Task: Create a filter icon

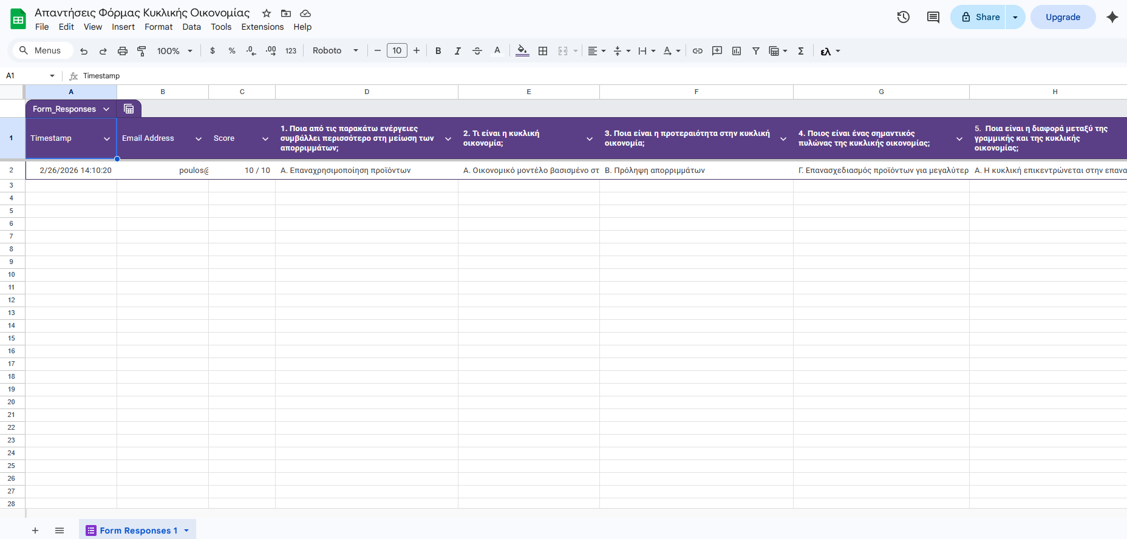Action: (756, 51)
